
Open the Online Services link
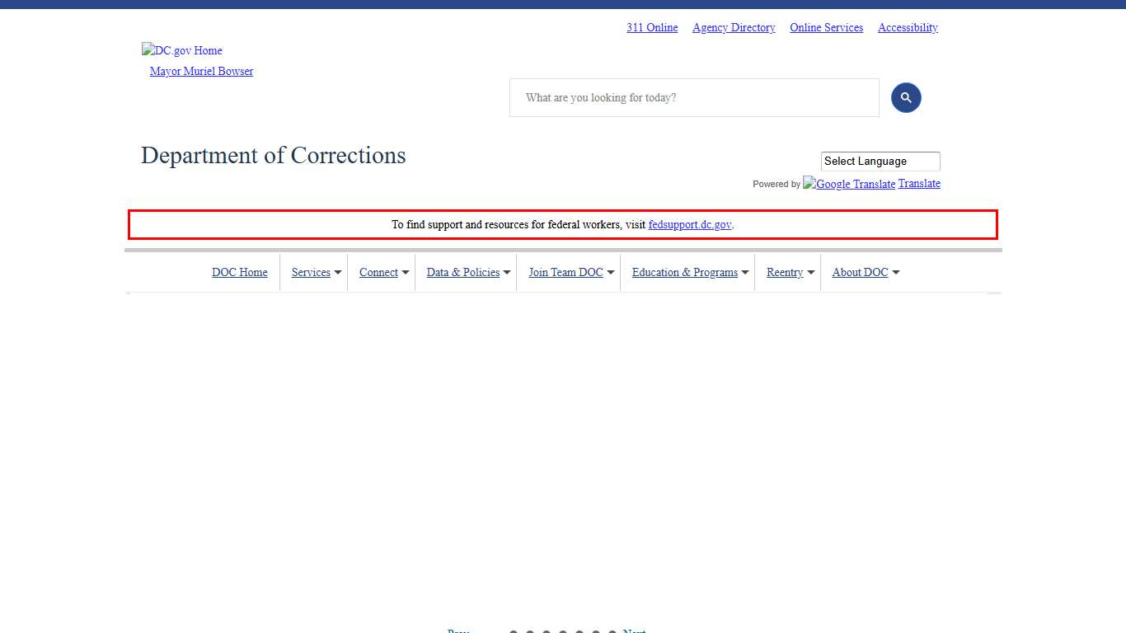(826, 28)
